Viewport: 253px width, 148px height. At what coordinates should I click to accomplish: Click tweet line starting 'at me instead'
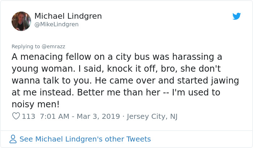116,93
